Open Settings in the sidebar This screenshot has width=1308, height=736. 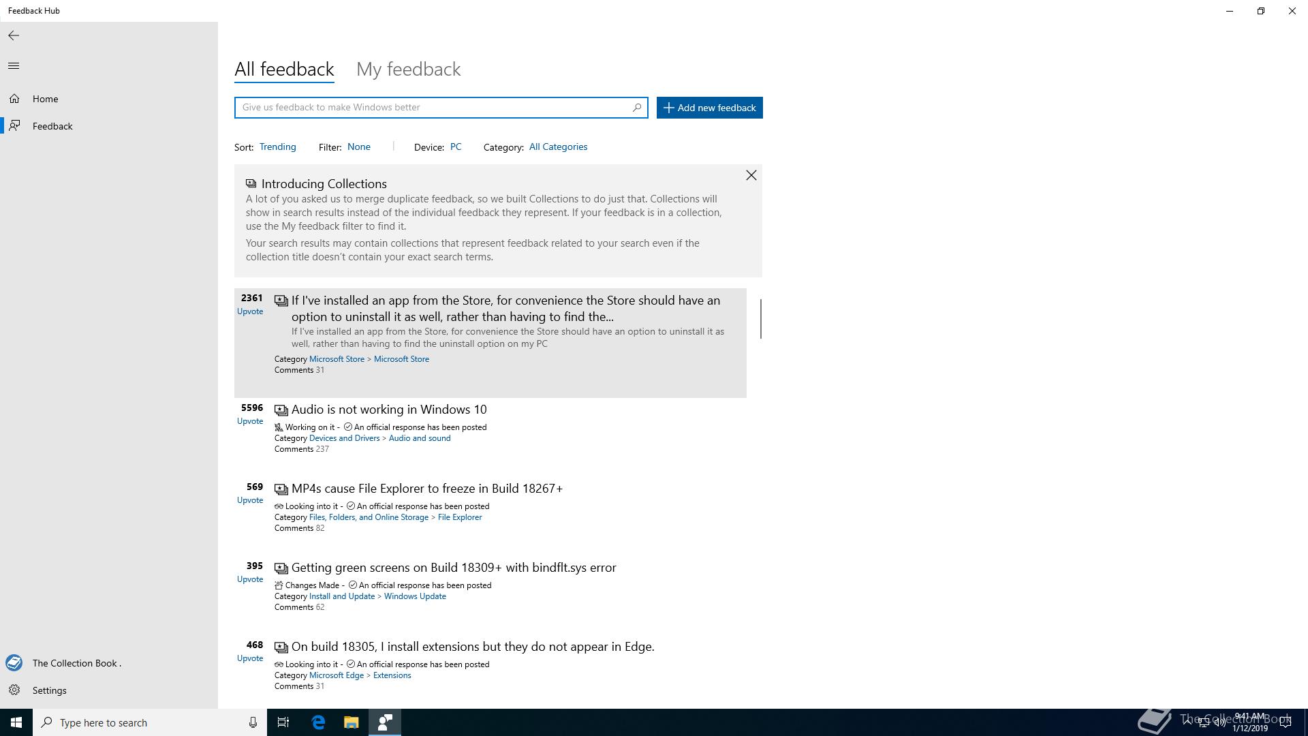[109, 690]
